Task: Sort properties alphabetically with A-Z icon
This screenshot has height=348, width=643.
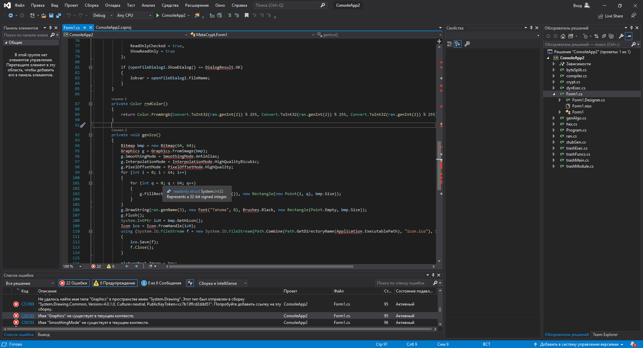Action: pyautogui.click(x=457, y=44)
